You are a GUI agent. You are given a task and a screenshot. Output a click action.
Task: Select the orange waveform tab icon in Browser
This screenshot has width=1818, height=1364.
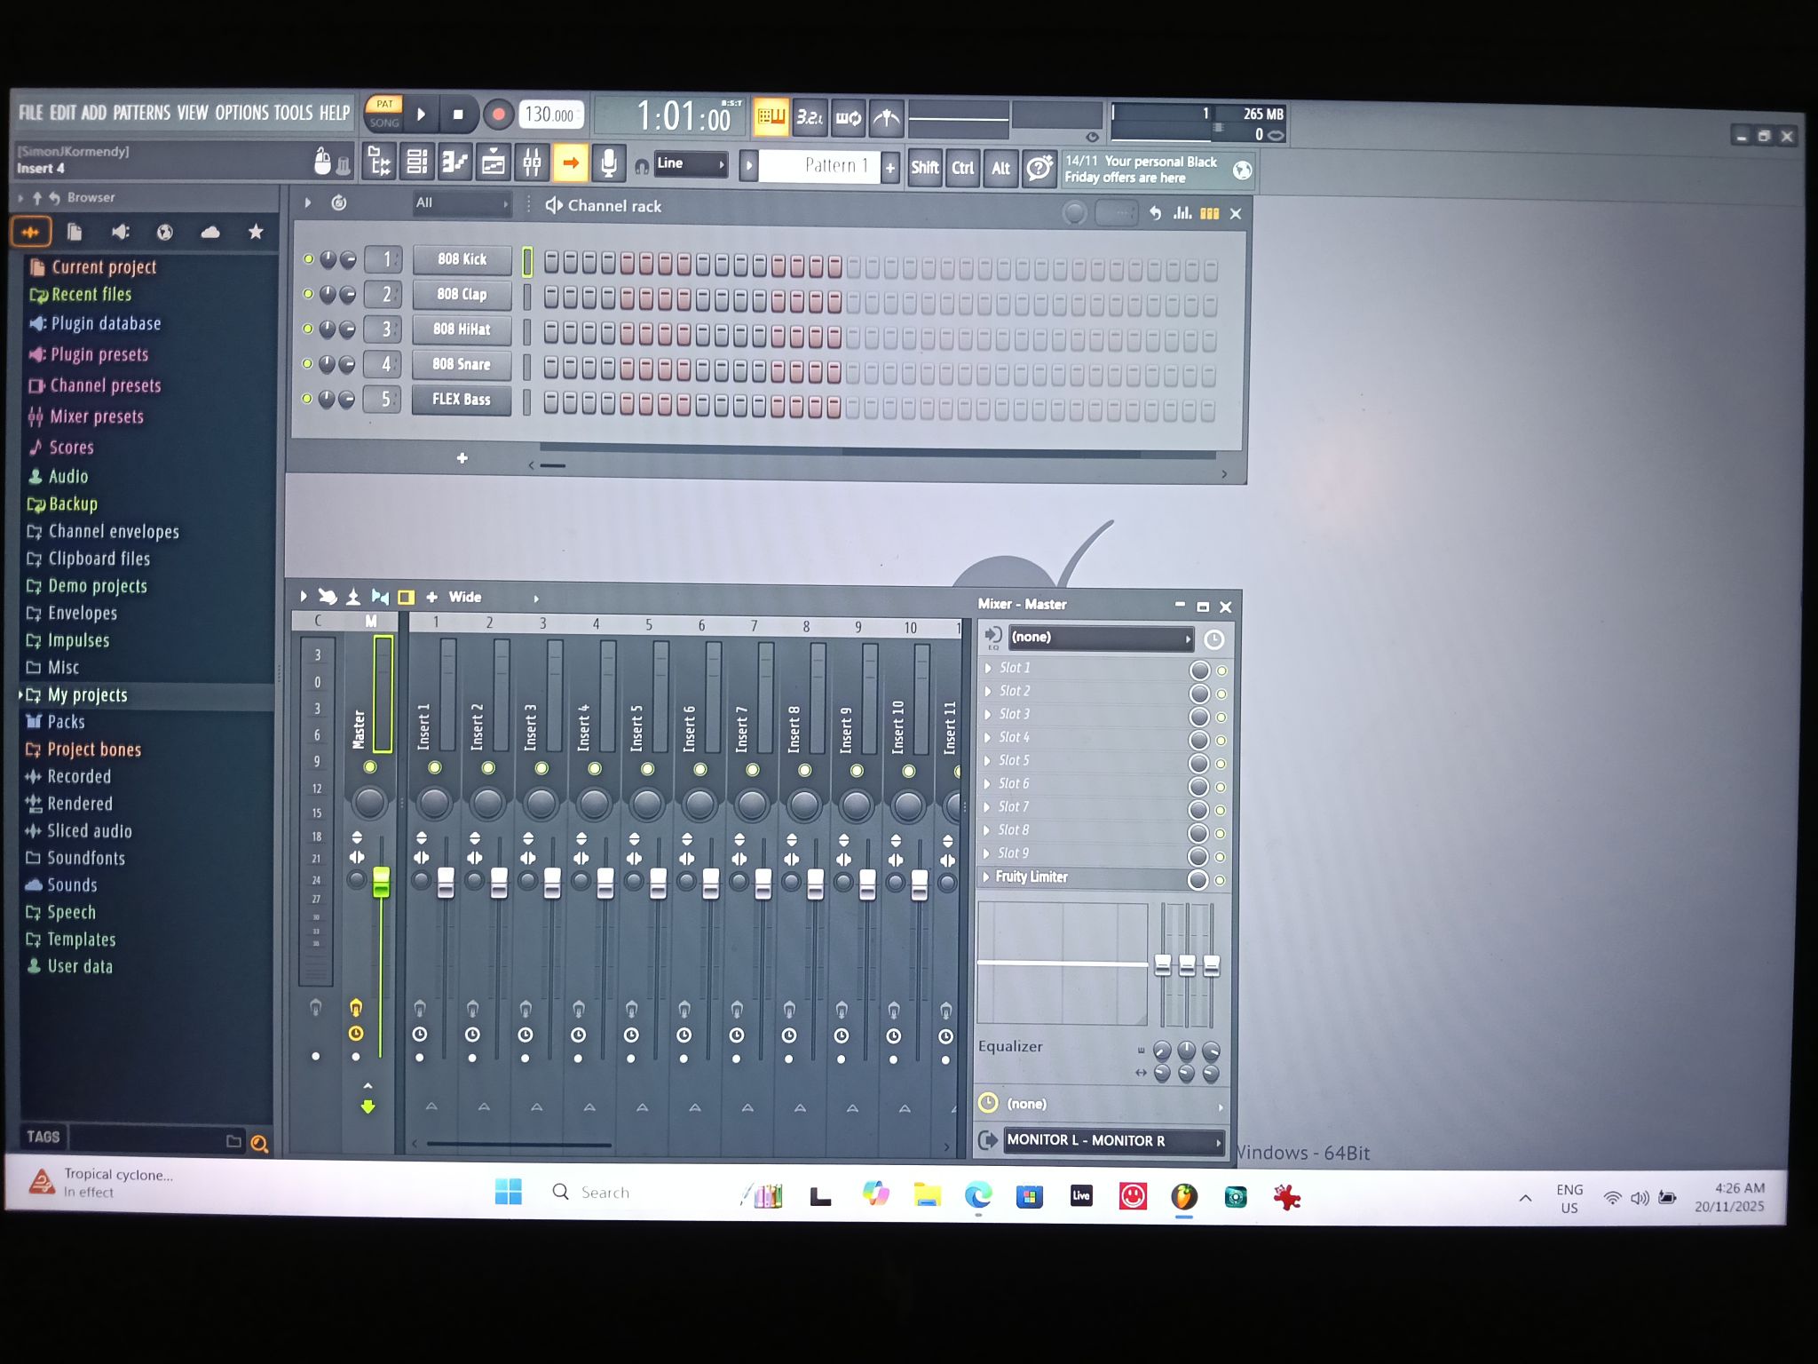[31, 233]
